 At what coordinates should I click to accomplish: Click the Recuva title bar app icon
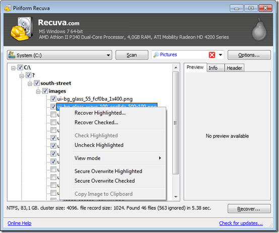coord(8,8)
